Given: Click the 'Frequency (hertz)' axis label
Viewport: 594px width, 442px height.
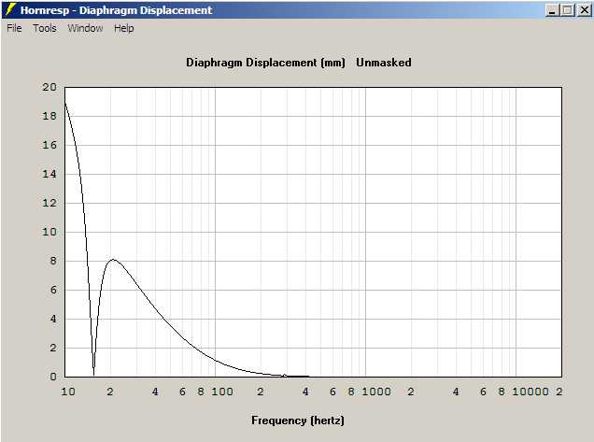Looking at the screenshot, I should (x=298, y=421).
